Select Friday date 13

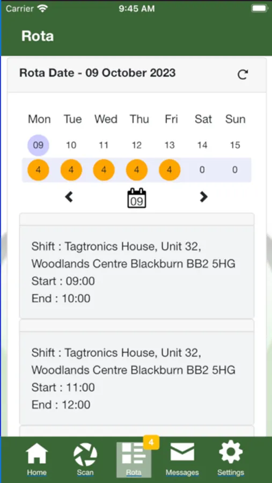click(170, 145)
